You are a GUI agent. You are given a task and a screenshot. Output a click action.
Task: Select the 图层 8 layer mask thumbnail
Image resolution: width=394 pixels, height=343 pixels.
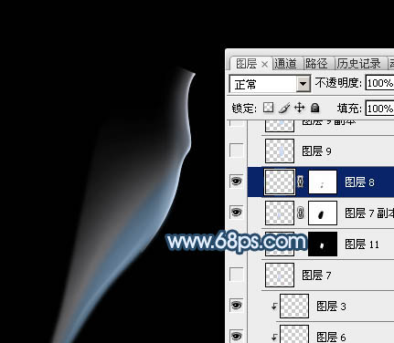tap(323, 182)
